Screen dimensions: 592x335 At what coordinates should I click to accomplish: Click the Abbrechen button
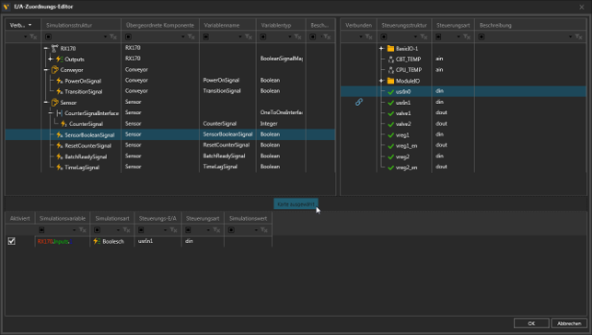point(569,323)
